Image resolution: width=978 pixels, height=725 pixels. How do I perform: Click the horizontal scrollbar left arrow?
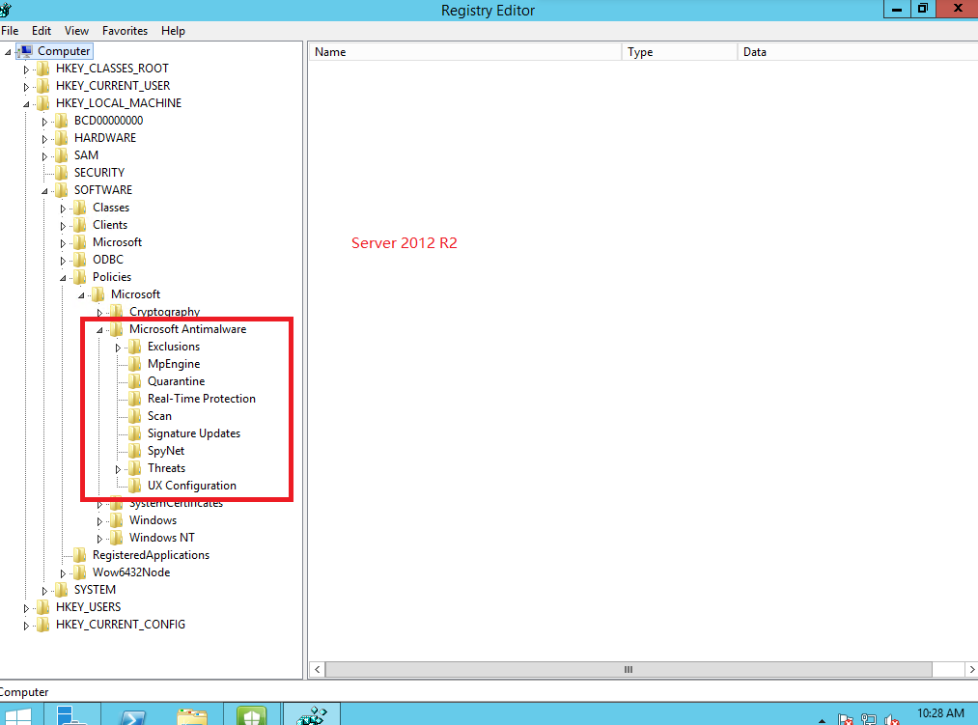click(318, 669)
